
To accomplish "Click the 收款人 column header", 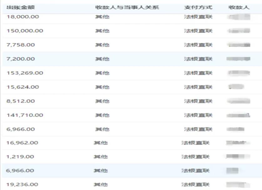I will [239, 7].
